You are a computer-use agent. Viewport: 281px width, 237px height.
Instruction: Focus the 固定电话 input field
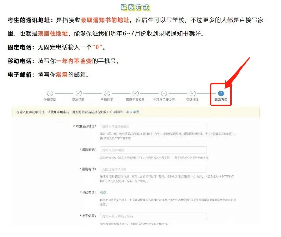154,169
